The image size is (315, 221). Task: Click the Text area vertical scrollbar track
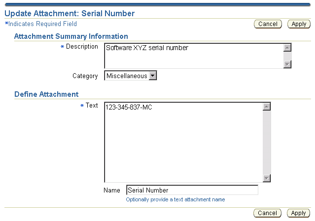tap(267, 142)
